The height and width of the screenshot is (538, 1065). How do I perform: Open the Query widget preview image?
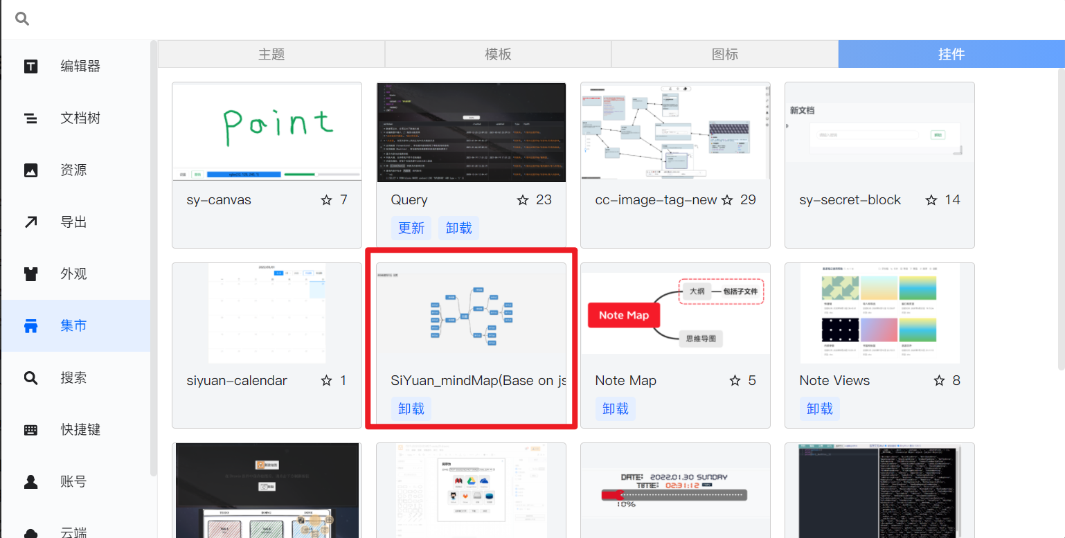coord(472,132)
